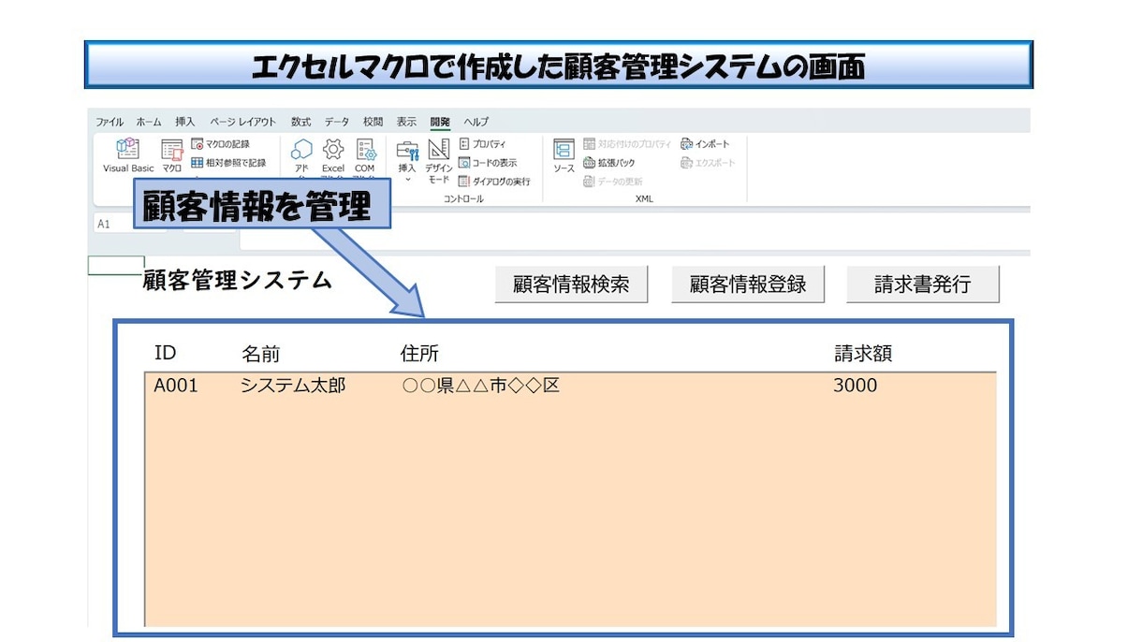The image size is (1142, 642).
Task: Switch to ribbon 挿入 tab
Action: click(185, 122)
